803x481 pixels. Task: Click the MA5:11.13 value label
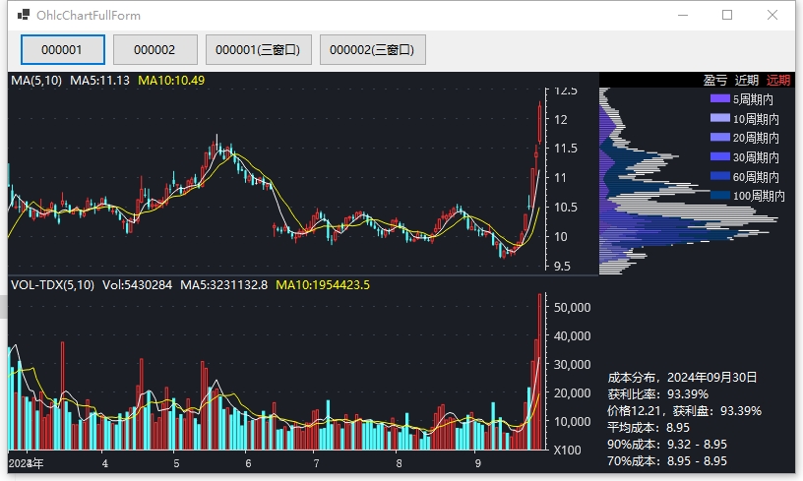click(x=99, y=81)
